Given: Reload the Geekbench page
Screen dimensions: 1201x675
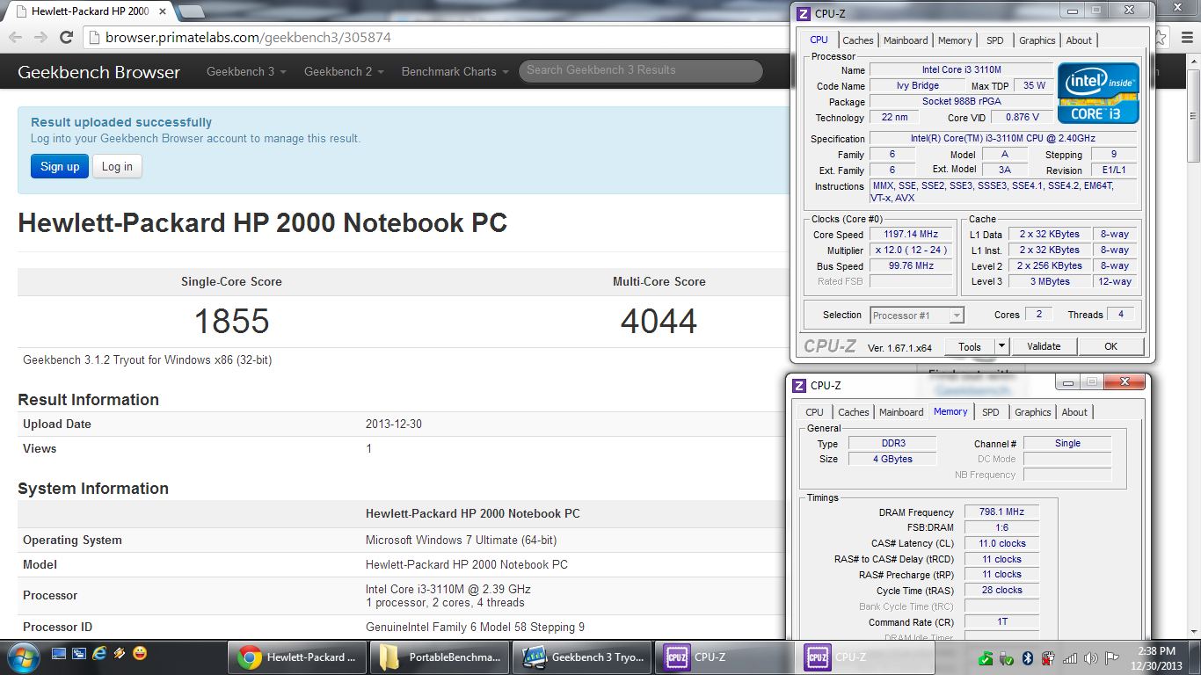Looking at the screenshot, I should [x=66, y=37].
